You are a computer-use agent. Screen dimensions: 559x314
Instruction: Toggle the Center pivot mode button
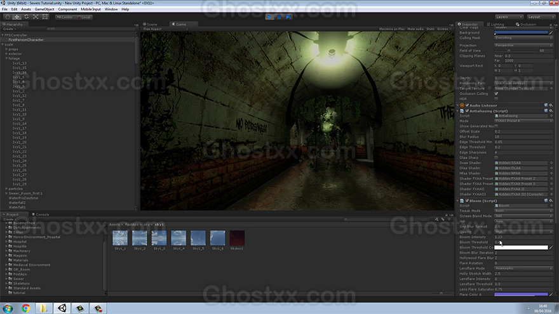[65, 17]
